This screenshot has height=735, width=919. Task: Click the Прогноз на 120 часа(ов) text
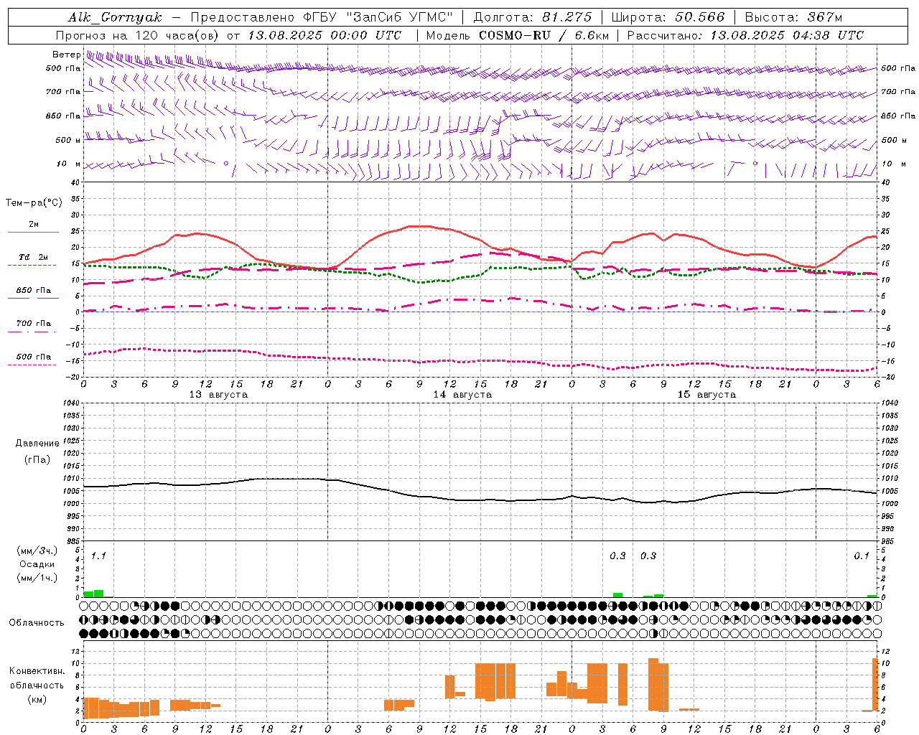138,35
